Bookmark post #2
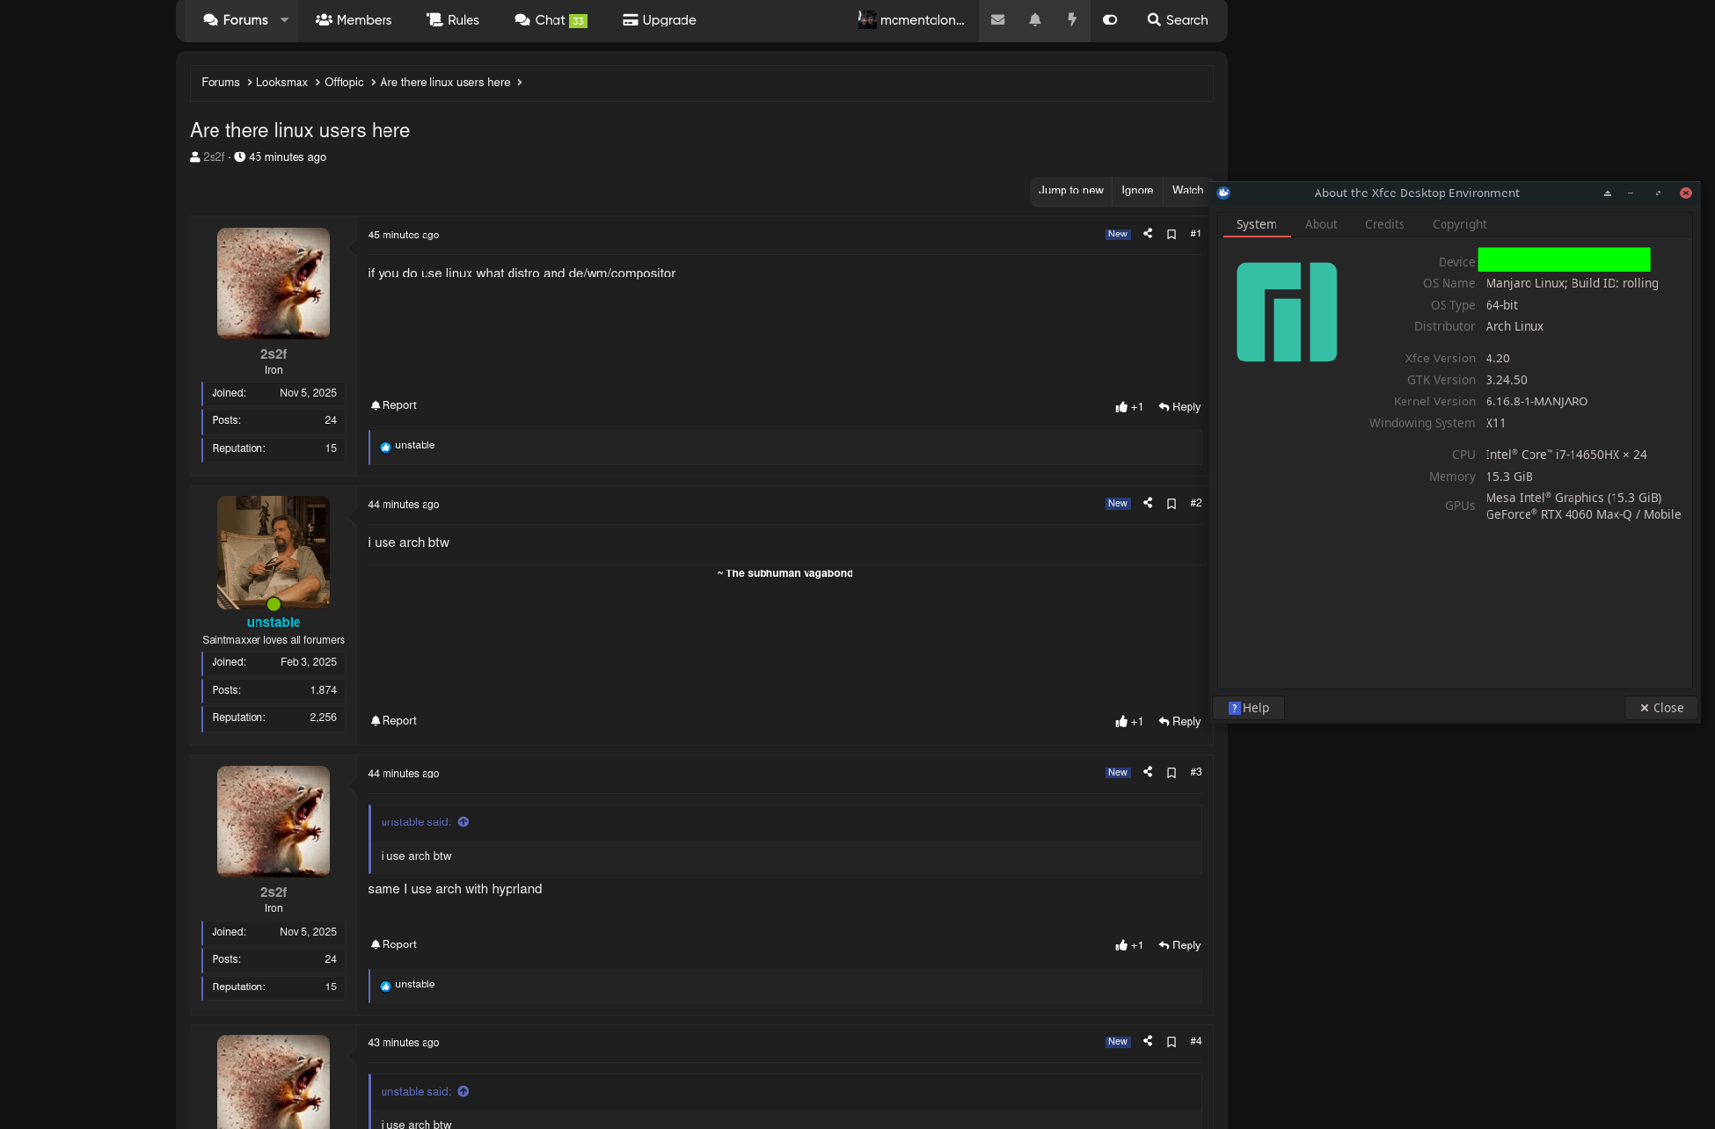The image size is (1715, 1129). tap(1171, 504)
